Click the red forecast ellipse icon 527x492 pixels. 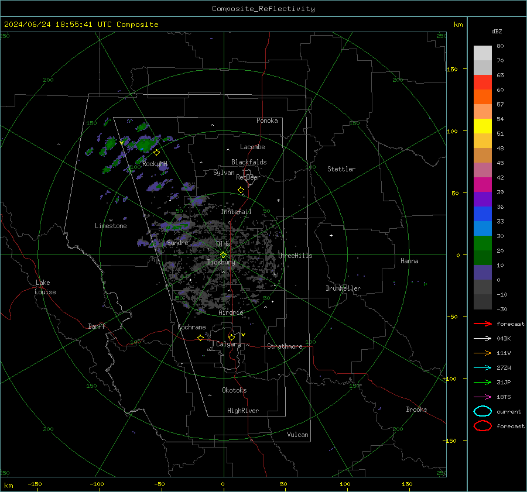tap(482, 426)
